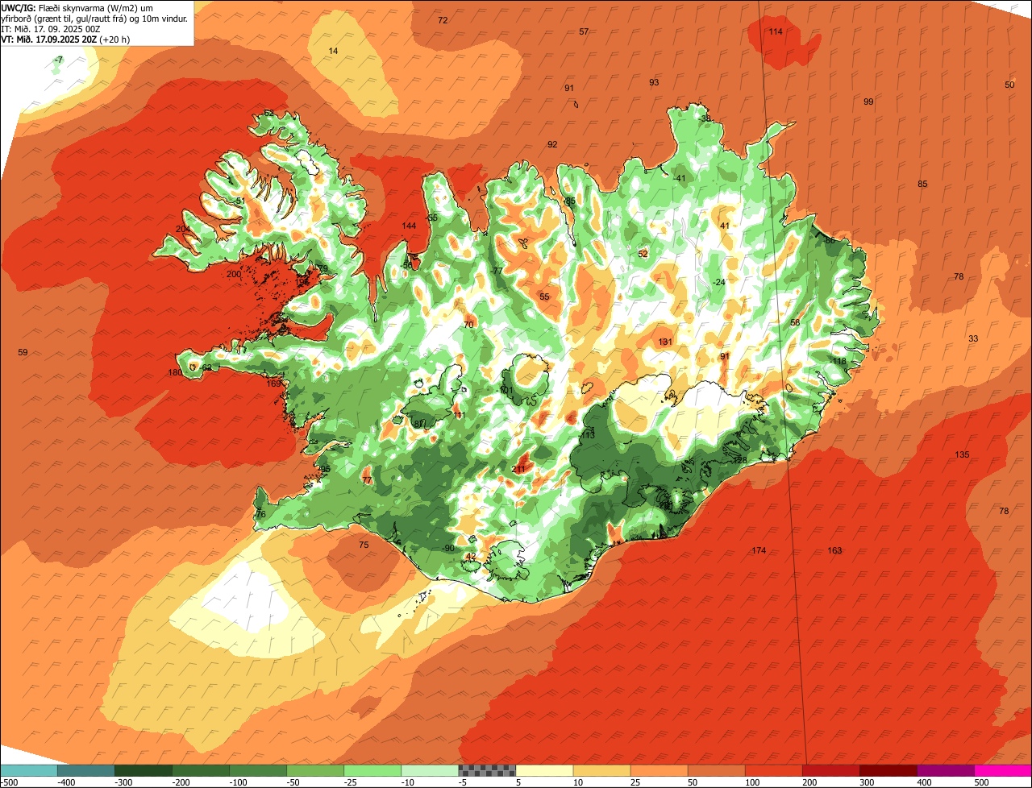Click the map value 111 in western highlands
The height and width of the screenshot is (788, 1032).
coord(459,415)
